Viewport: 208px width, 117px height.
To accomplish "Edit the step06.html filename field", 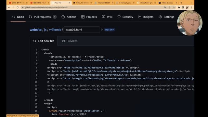I will point(82,30).
